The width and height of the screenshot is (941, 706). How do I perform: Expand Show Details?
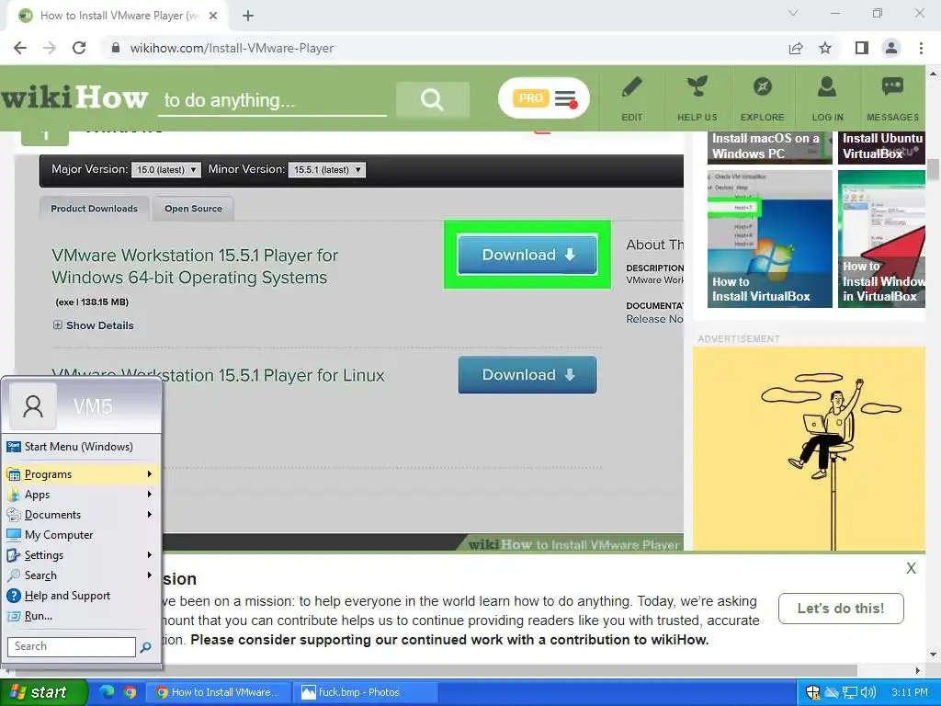93,325
